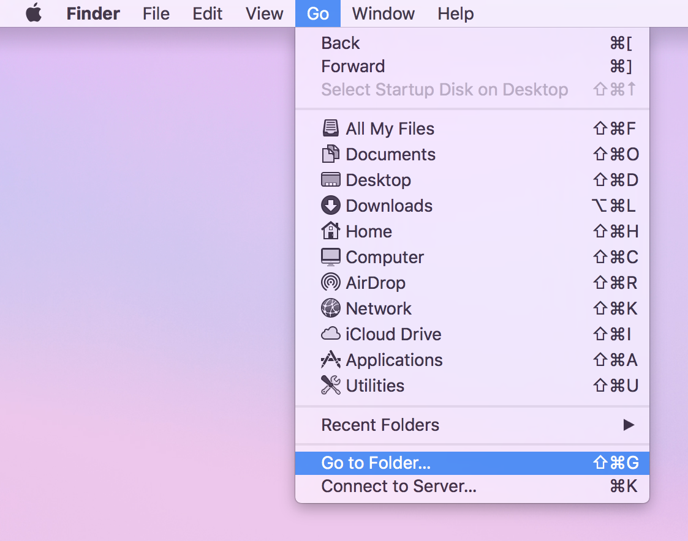Screen dimensions: 688x541
Task: Click the Computer label
Action: tap(385, 258)
